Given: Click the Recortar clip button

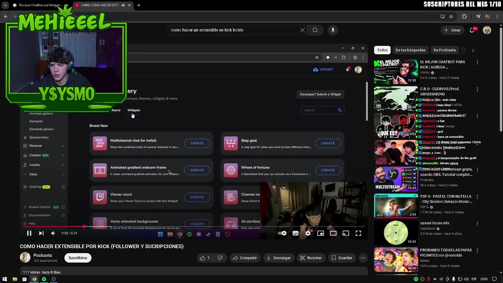Looking at the screenshot, I should (x=311, y=258).
